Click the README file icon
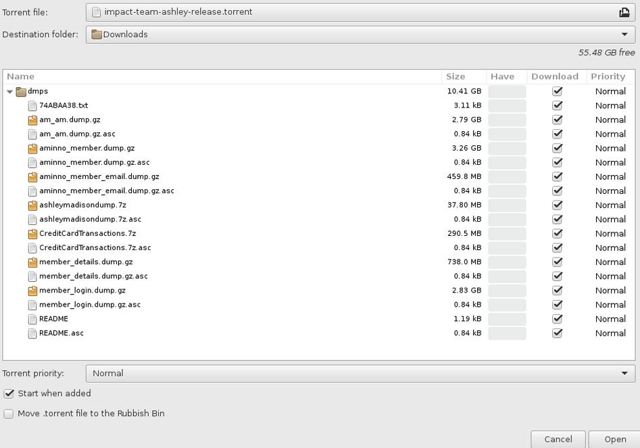 tap(32, 319)
